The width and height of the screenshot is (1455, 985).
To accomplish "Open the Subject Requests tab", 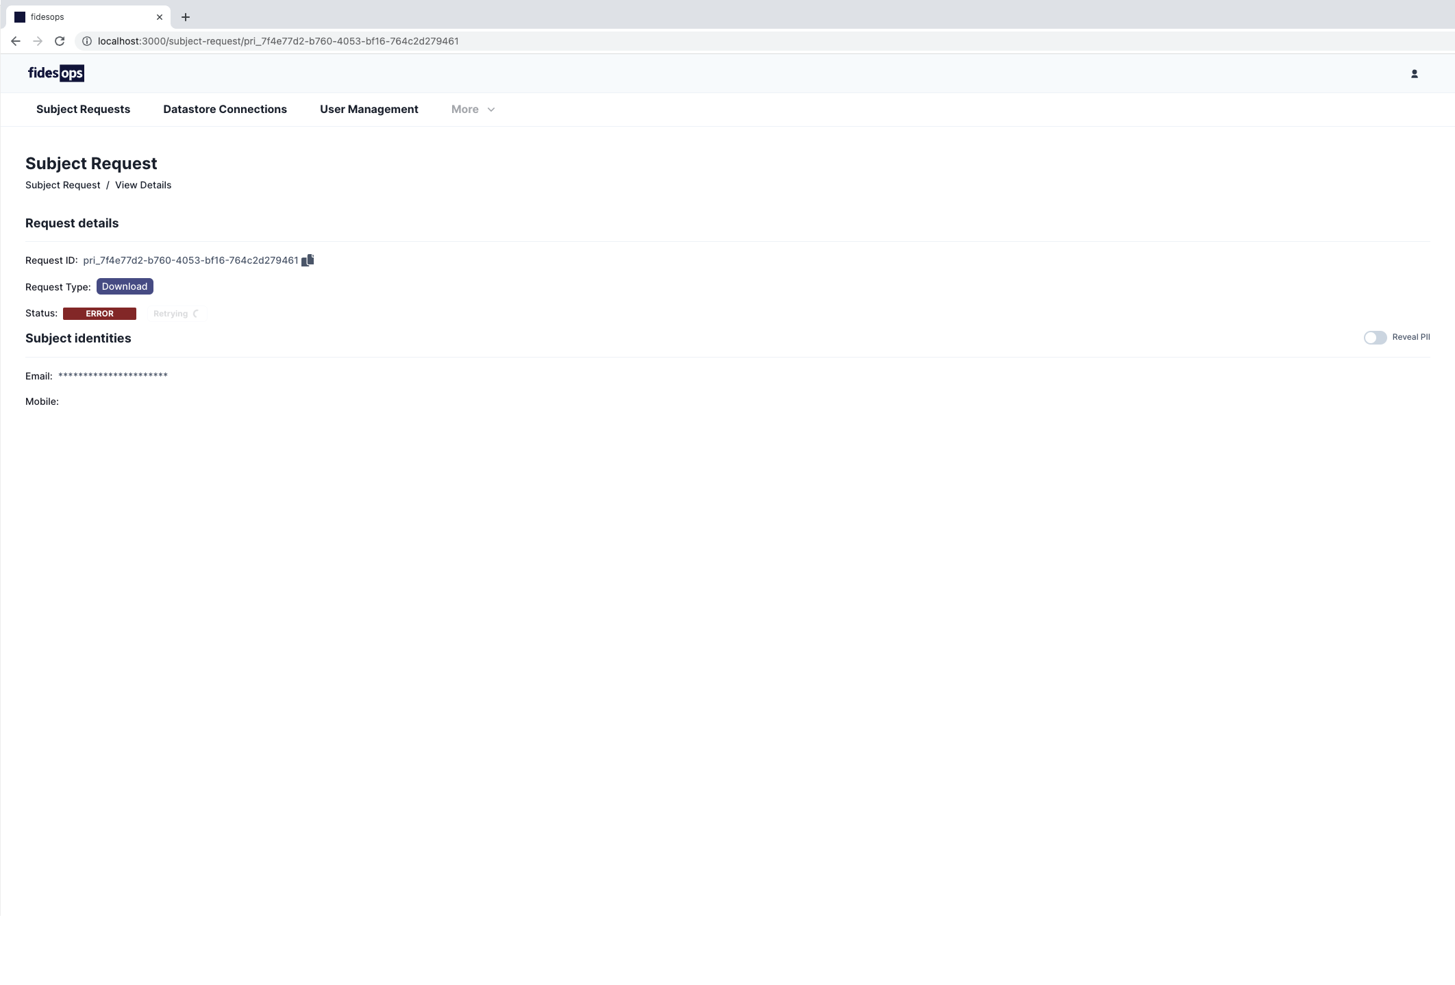I will point(83,110).
